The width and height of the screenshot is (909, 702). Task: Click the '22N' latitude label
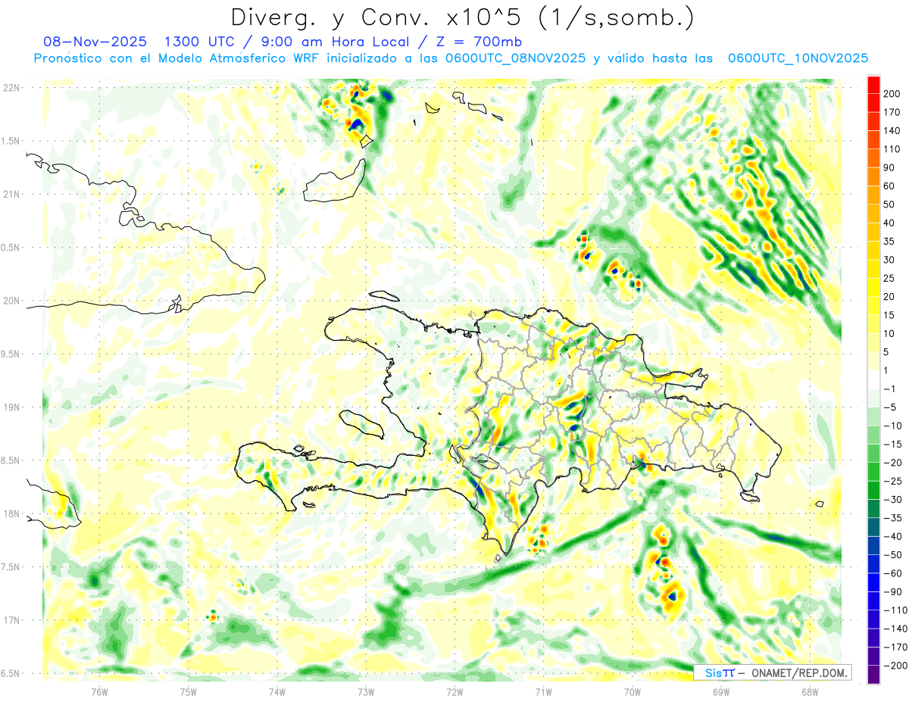click(x=11, y=87)
